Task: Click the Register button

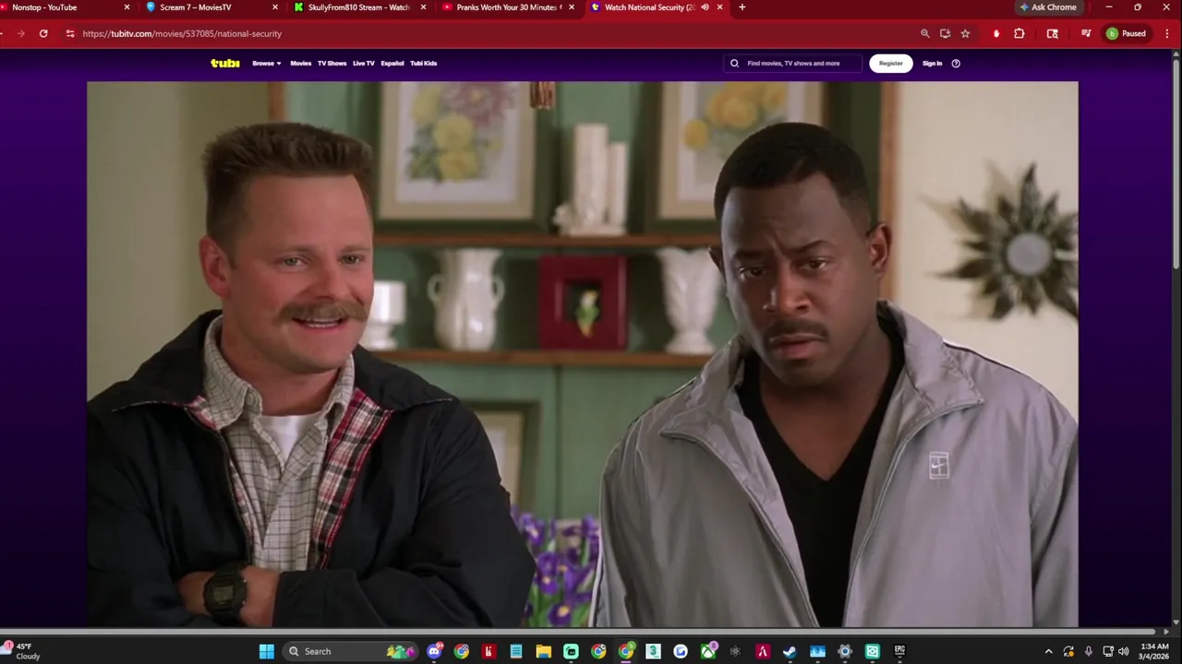Action: (890, 64)
